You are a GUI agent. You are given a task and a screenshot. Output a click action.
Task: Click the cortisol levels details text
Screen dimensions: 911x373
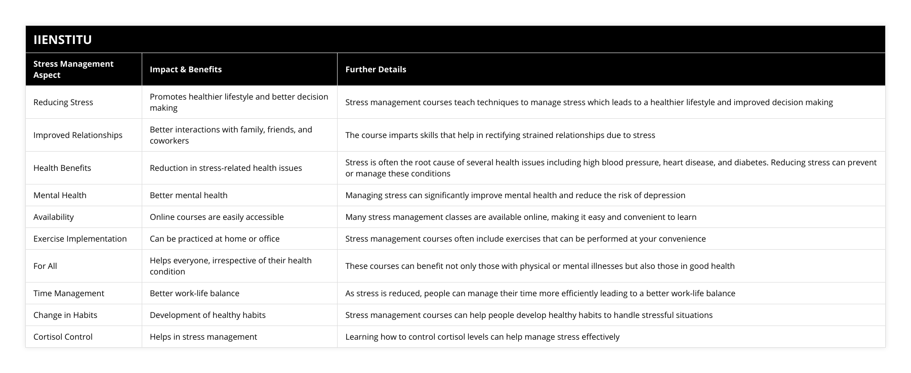coord(482,337)
